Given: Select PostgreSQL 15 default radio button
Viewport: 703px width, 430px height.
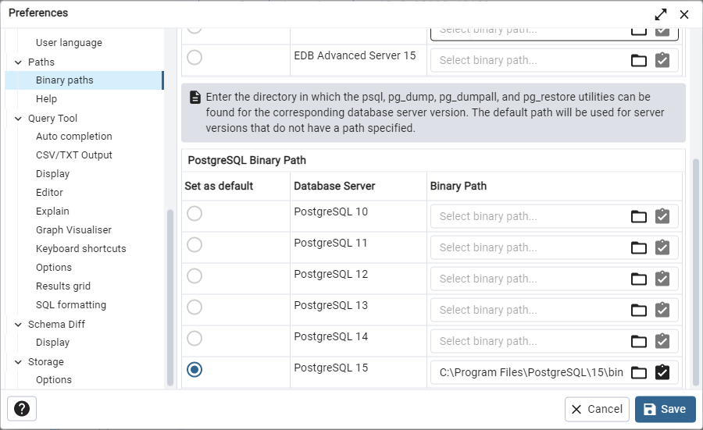Looking at the screenshot, I should tap(194, 370).
